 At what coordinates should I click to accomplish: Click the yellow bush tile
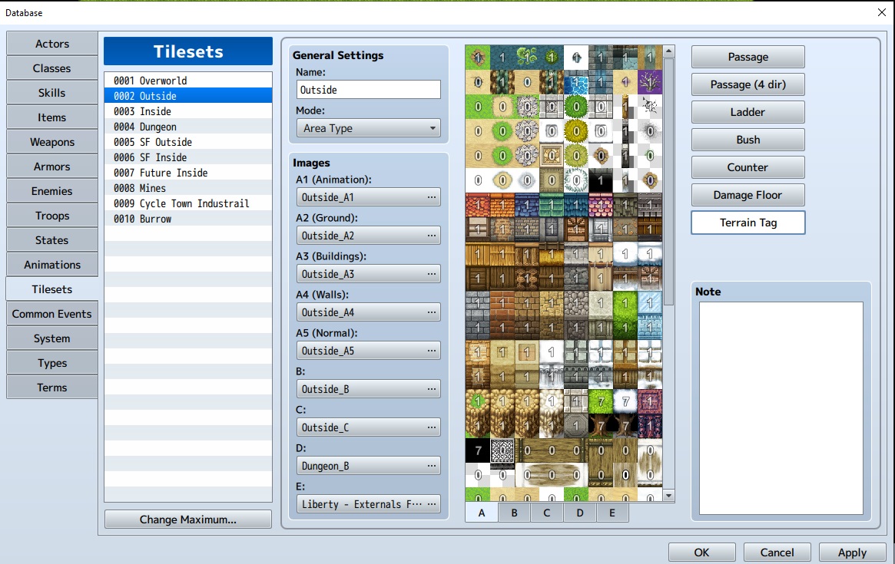click(576, 131)
